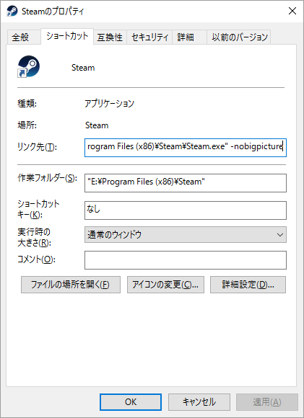Click the Steam icon in the title bar

12,12
